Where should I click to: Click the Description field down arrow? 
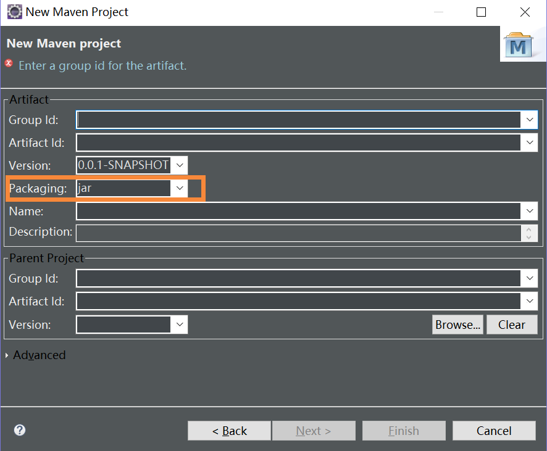click(529, 237)
